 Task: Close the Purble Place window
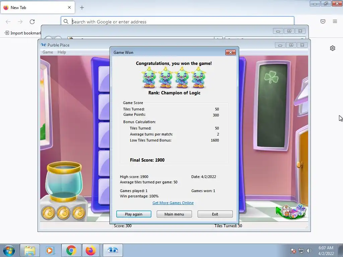coord(302,45)
